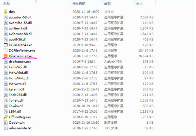Viewport: 196px width, 136px height.
Task: Sort by the 名称 column header
Action: [7, 4]
